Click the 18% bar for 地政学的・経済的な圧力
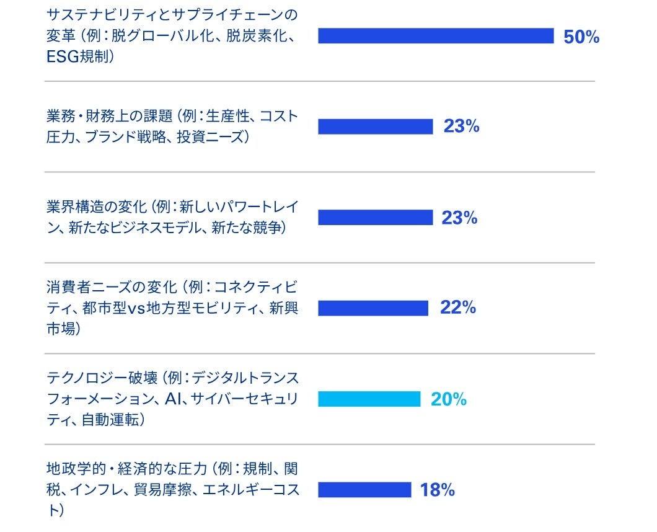Viewport: 657px width, 532px height. (364, 490)
